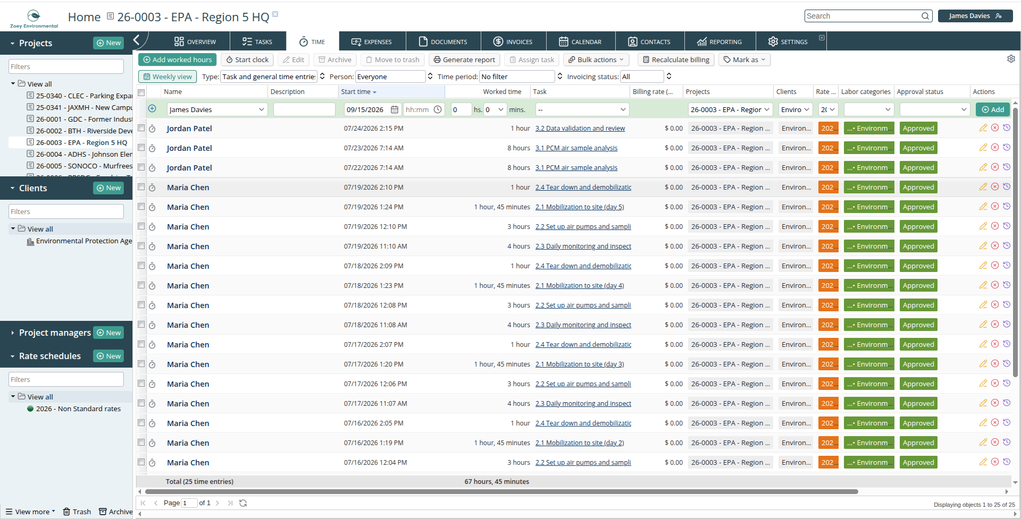Open the Mark as dropdown
This screenshot has width=1021, height=519.
[744, 59]
